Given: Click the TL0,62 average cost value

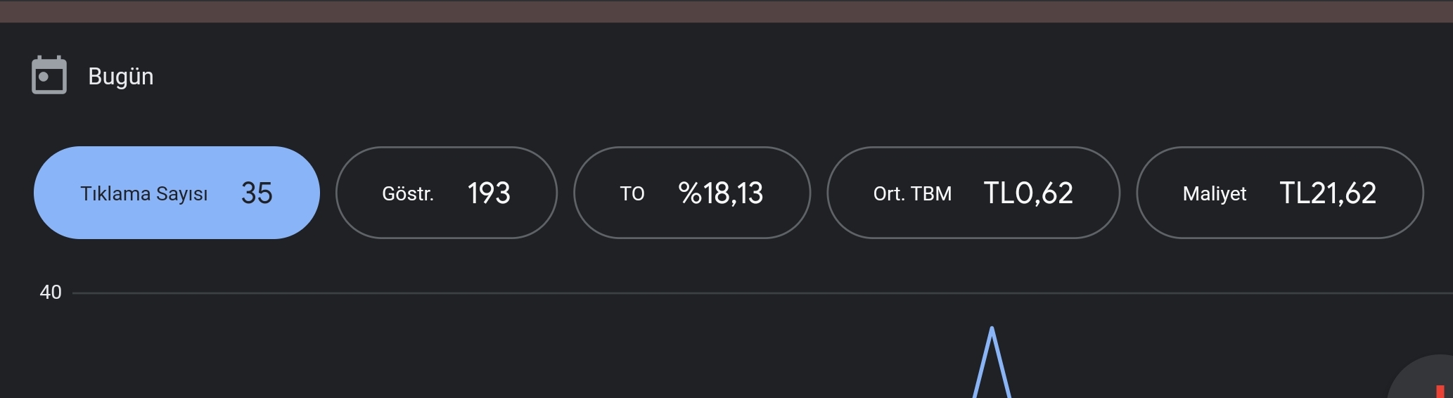Looking at the screenshot, I should [1028, 193].
